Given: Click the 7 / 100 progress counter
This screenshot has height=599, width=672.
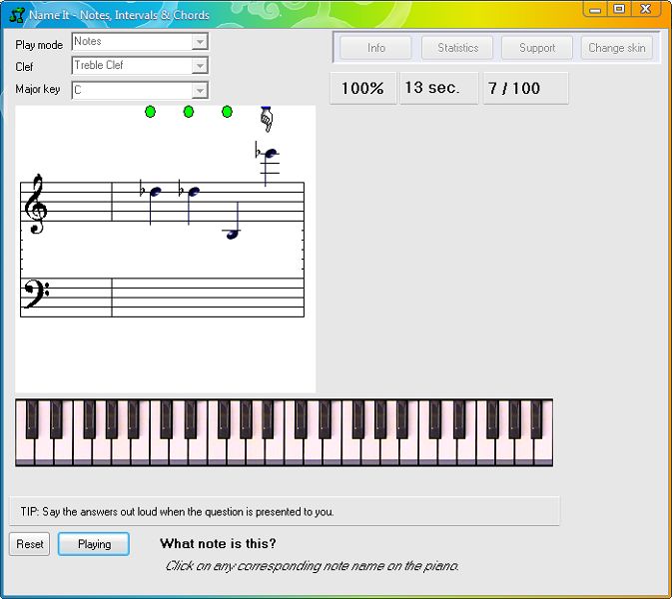Looking at the screenshot, I should (x=526, y=88).
